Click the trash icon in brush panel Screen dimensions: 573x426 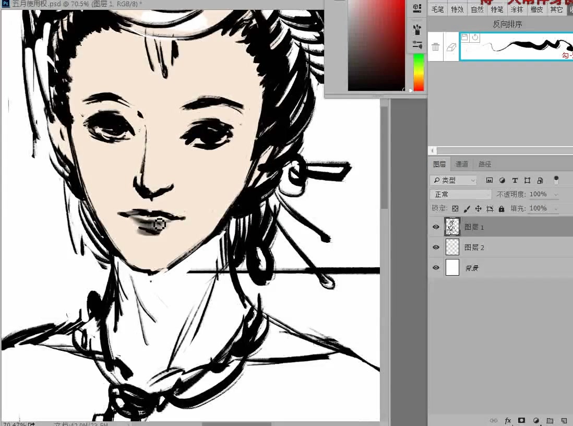click(x=435, y=47)
